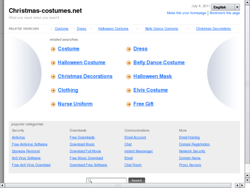
Task: Open the Antivirus category link
Action: (x=18, y=137)
